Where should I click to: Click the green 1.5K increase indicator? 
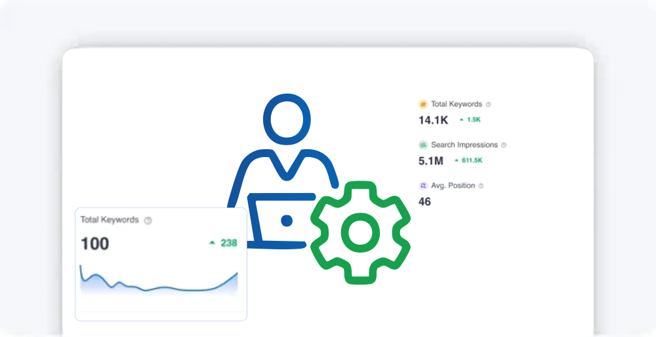470,120
